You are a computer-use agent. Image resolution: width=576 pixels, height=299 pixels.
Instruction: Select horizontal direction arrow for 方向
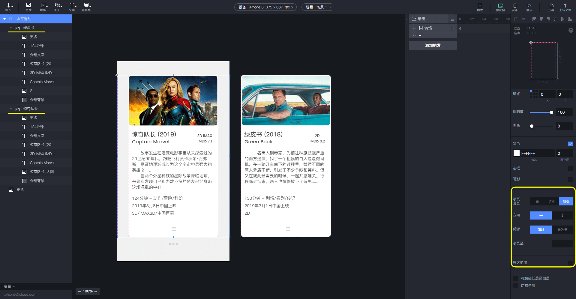(541, 215)
